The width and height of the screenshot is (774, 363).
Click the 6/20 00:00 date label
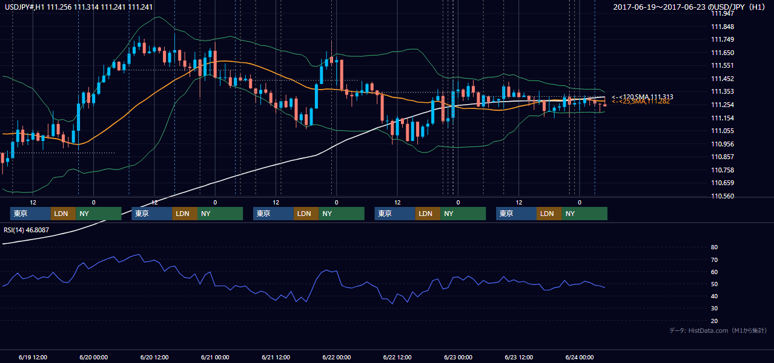click(x=93, y=357)
